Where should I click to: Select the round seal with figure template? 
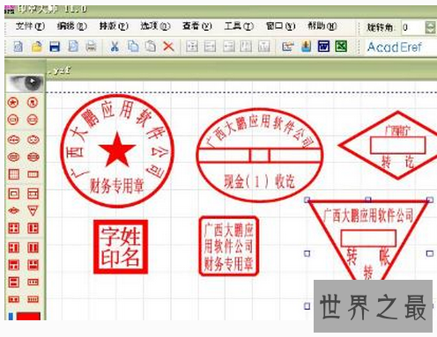click(x=33, y=103)
